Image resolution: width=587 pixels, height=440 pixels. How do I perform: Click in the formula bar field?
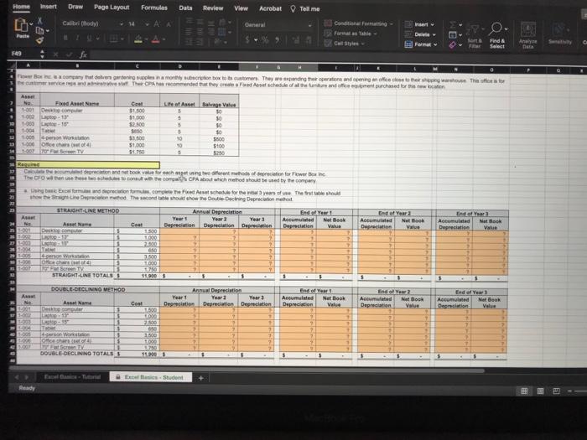pyautogui.click(x=337, y=56)
